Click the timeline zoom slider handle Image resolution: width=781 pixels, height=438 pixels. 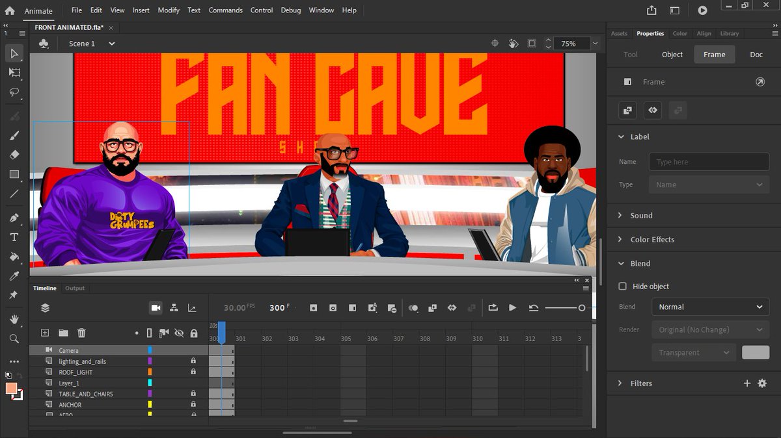coord(582,308)
